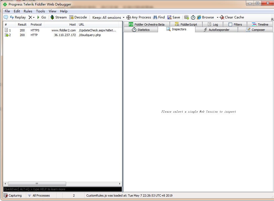Click /UpdateCheck.aspx URL cell

point(98,30)
